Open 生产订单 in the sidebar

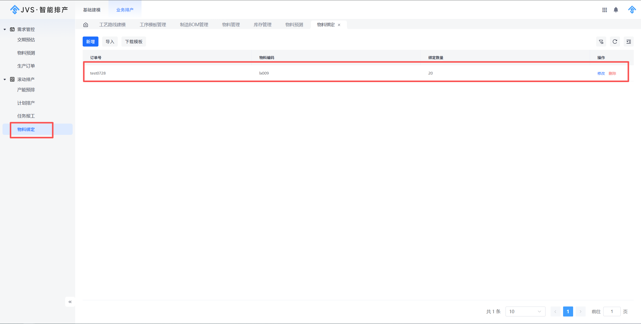pyautogui.click(x=26, y=66)
